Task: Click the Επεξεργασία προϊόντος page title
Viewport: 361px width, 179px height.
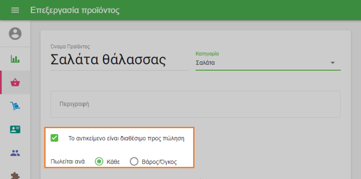Action: [x=75, y=10]
